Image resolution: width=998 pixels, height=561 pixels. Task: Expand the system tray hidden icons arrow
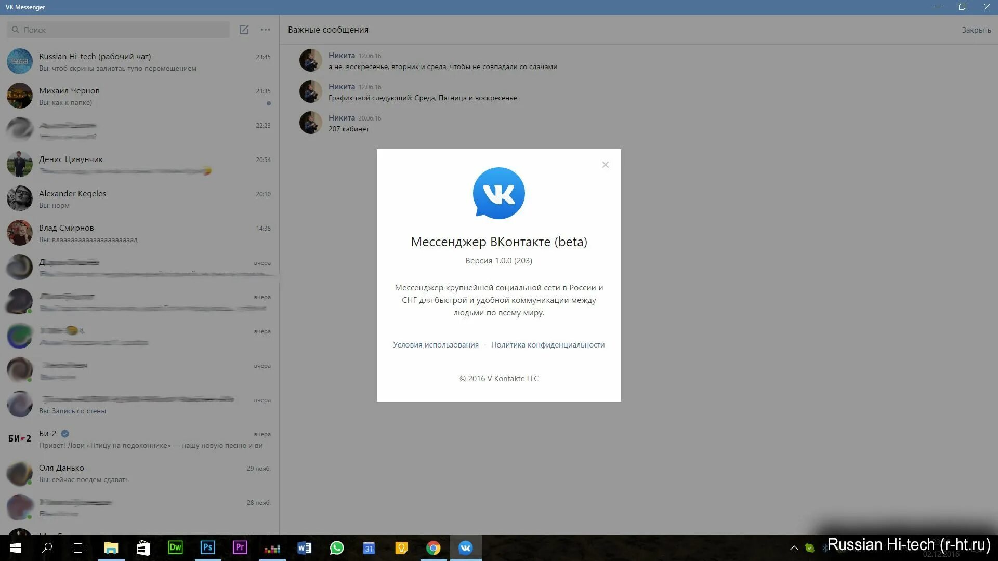coord(794,547)
